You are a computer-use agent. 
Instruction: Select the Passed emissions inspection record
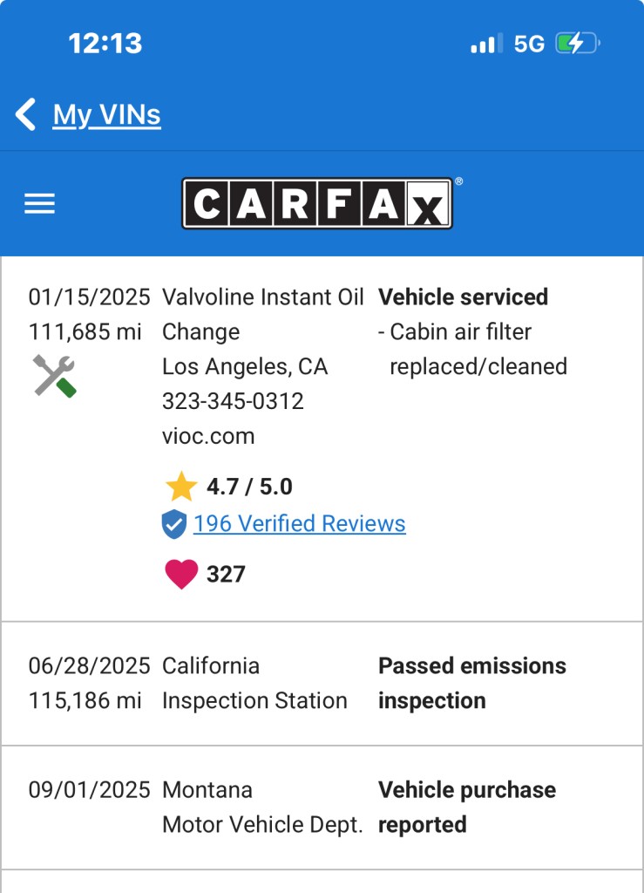tap(471, 683)
